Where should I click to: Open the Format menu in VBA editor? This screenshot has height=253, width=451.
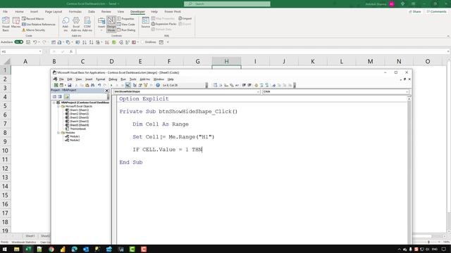click(x=100, y=79)
